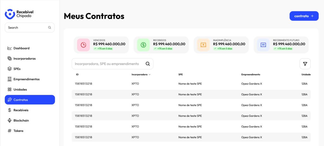The width and height of the screenshot is (324, 146).
Task: Select the first contract row 15616513218
Action: [x=191, y=84]
